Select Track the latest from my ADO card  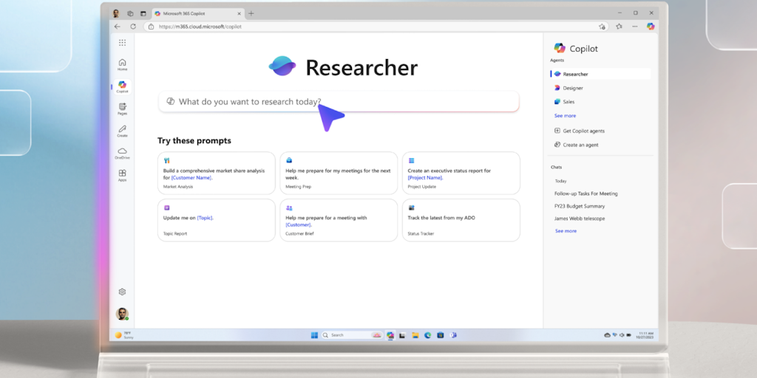(461, 220)
